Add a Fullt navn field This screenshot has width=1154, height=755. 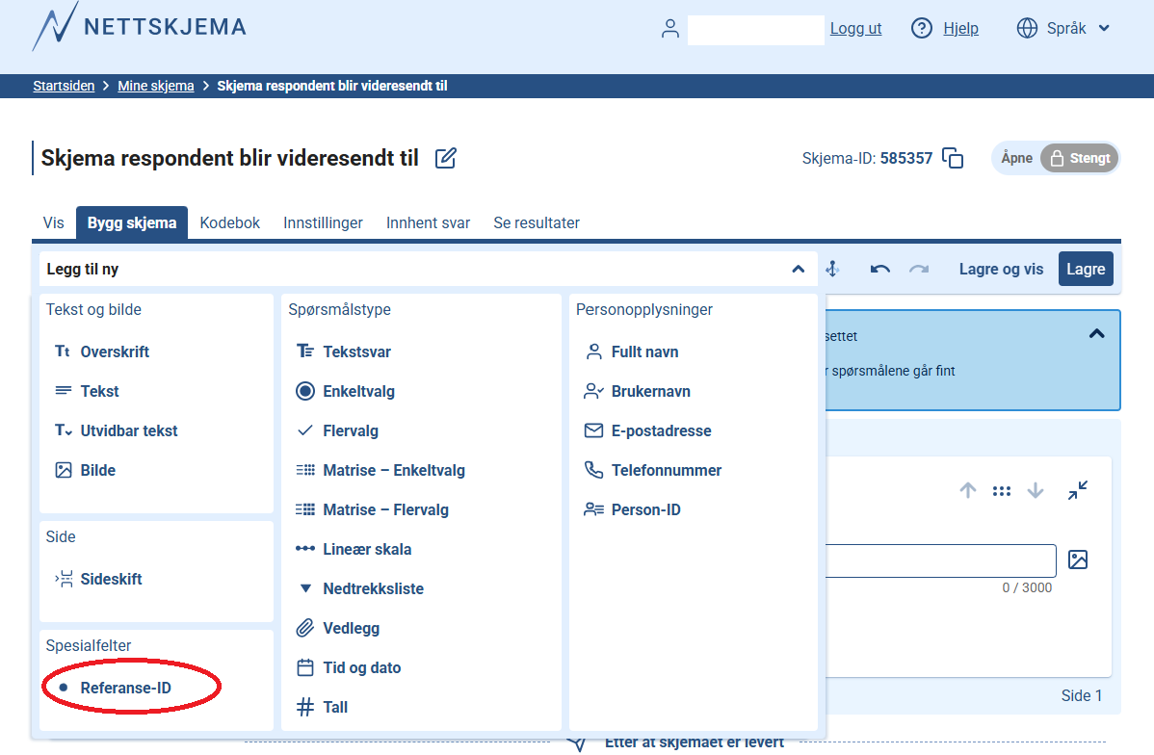click(632, 351)
